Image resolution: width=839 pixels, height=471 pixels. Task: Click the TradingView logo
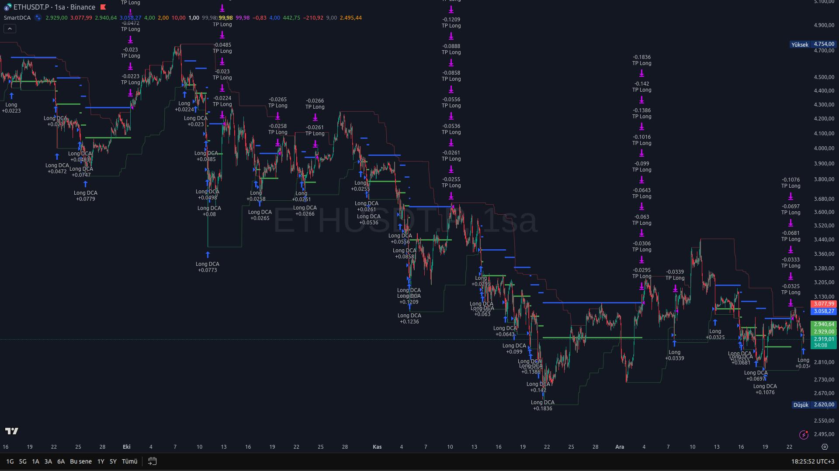coord(12,431)
